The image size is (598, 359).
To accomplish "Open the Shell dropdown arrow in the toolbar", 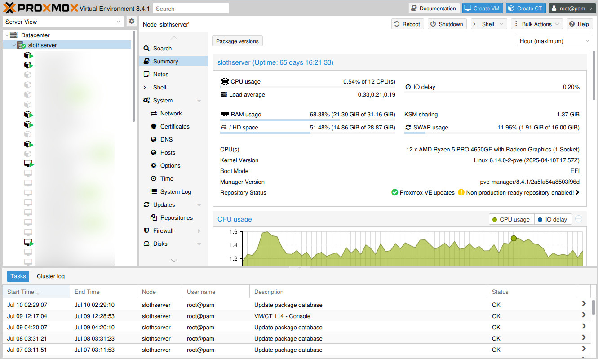I will coord(502,24).
